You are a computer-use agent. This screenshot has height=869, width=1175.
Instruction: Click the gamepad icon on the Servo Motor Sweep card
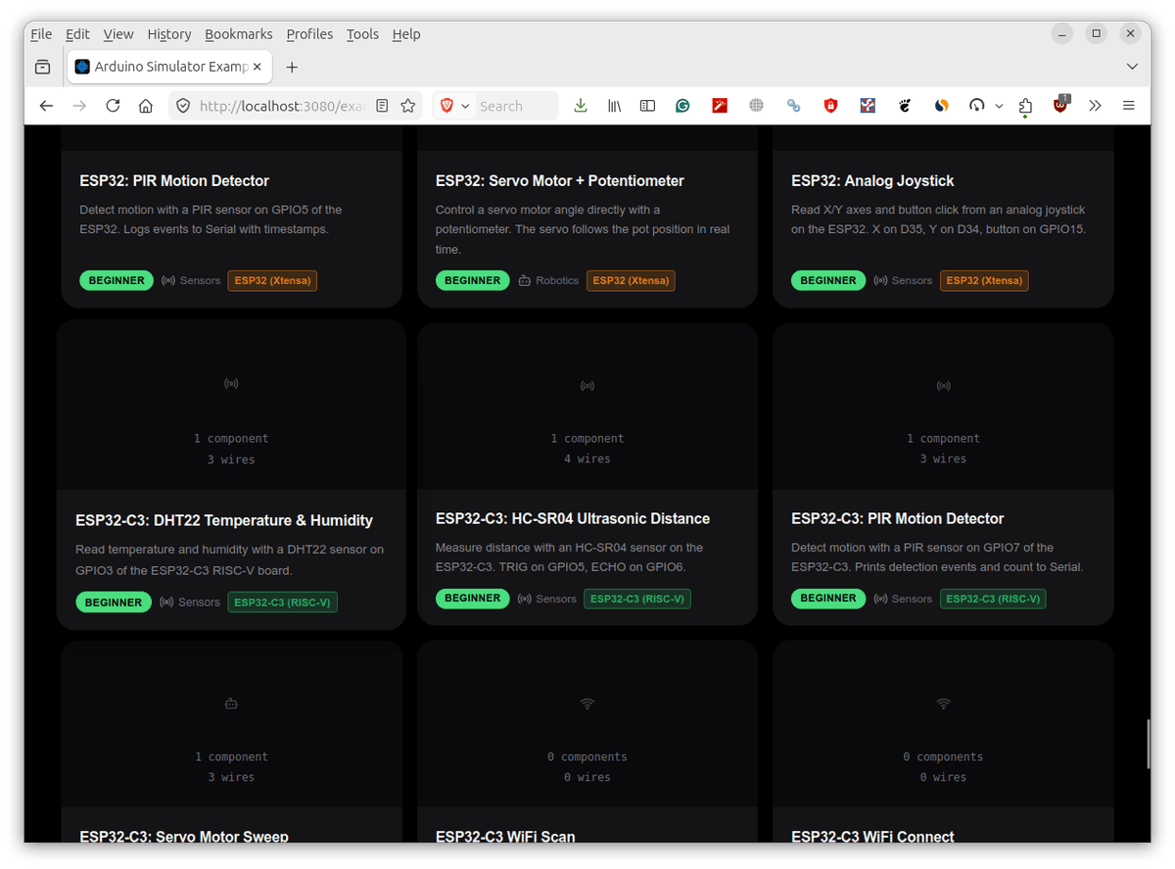coord(231,702)
